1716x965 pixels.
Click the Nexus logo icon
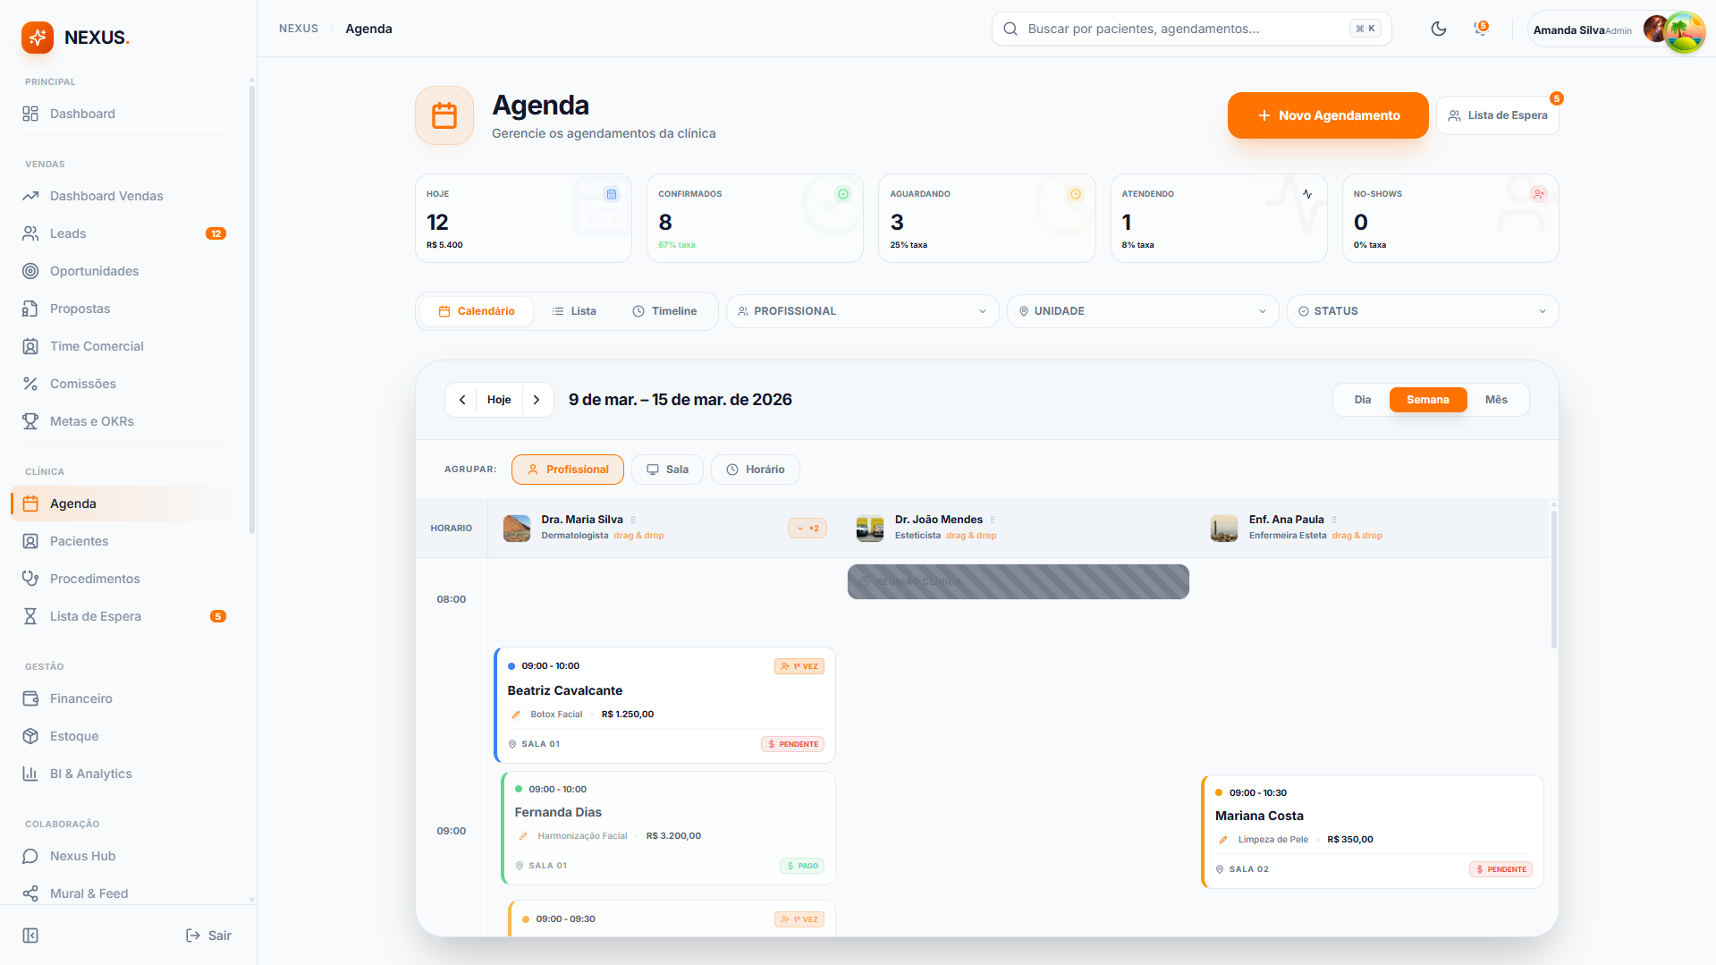38,38
